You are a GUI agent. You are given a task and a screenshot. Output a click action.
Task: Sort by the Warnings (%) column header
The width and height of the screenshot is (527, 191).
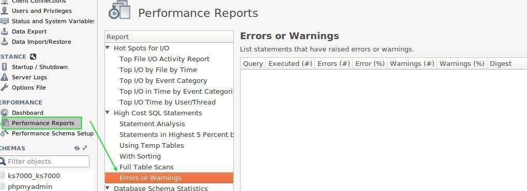[x=462, y=63]
